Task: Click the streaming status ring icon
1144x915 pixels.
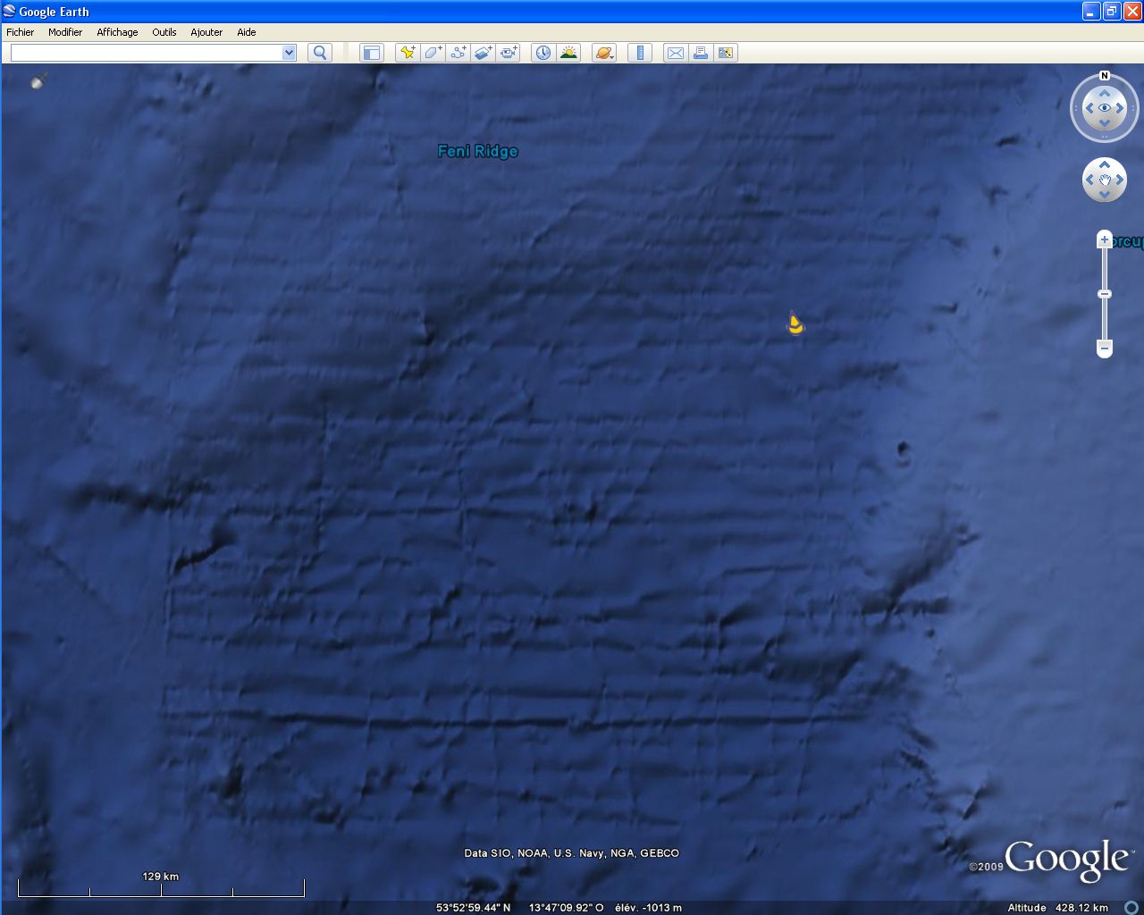Action: point(1131,908)
